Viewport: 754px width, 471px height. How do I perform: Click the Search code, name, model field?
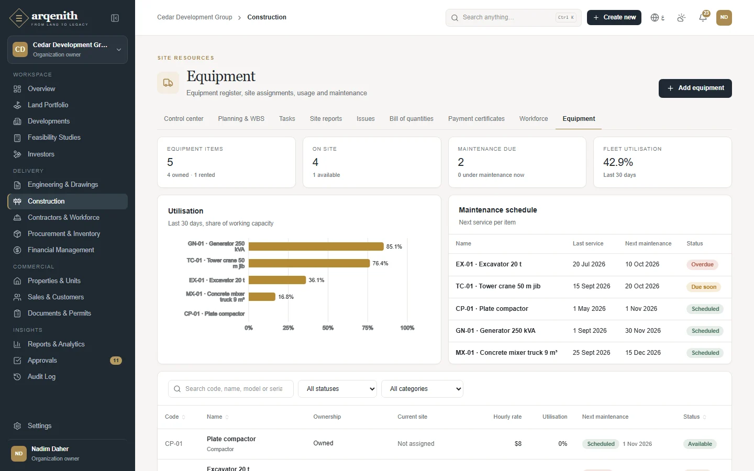[230, 389]
